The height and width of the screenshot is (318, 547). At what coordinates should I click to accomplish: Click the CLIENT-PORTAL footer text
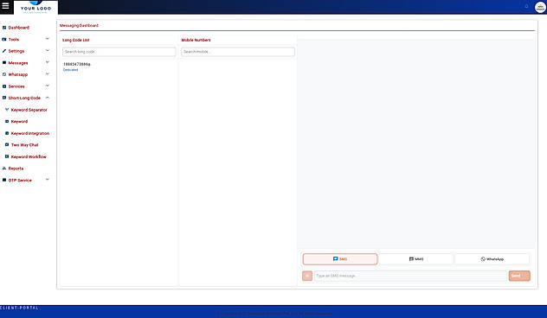19,308
